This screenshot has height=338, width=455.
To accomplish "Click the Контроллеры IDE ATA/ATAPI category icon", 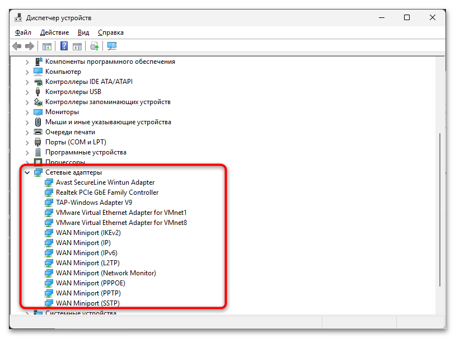I will pyautogui.click(x=38, y=82).
